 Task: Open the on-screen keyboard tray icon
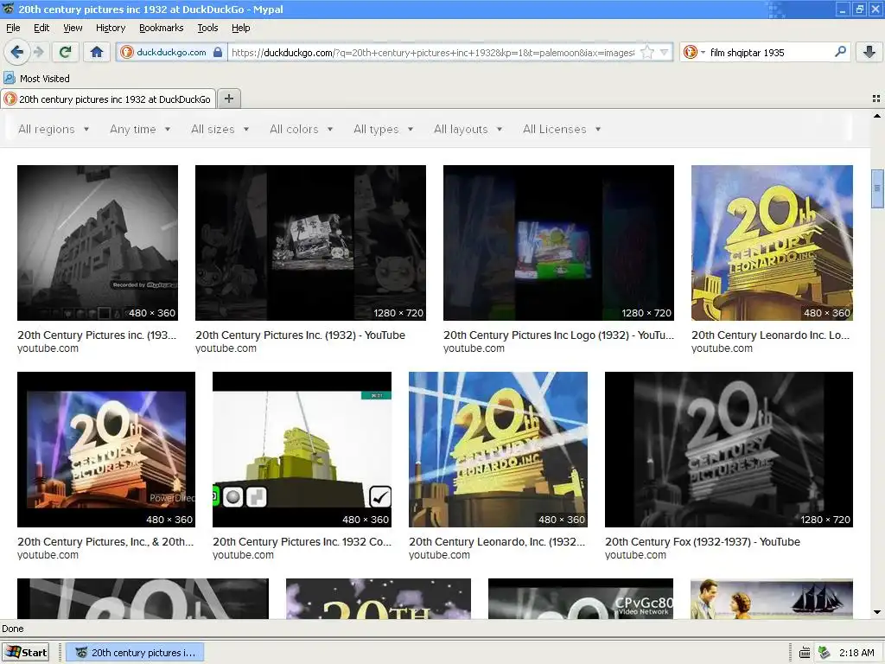pyautogui.click(x=805, y=653)
